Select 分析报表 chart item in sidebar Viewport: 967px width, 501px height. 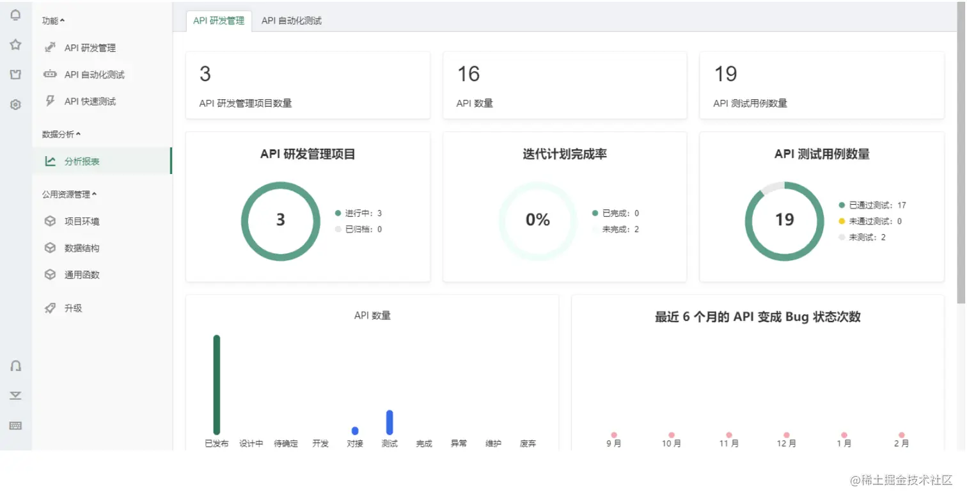coord(102,161)
